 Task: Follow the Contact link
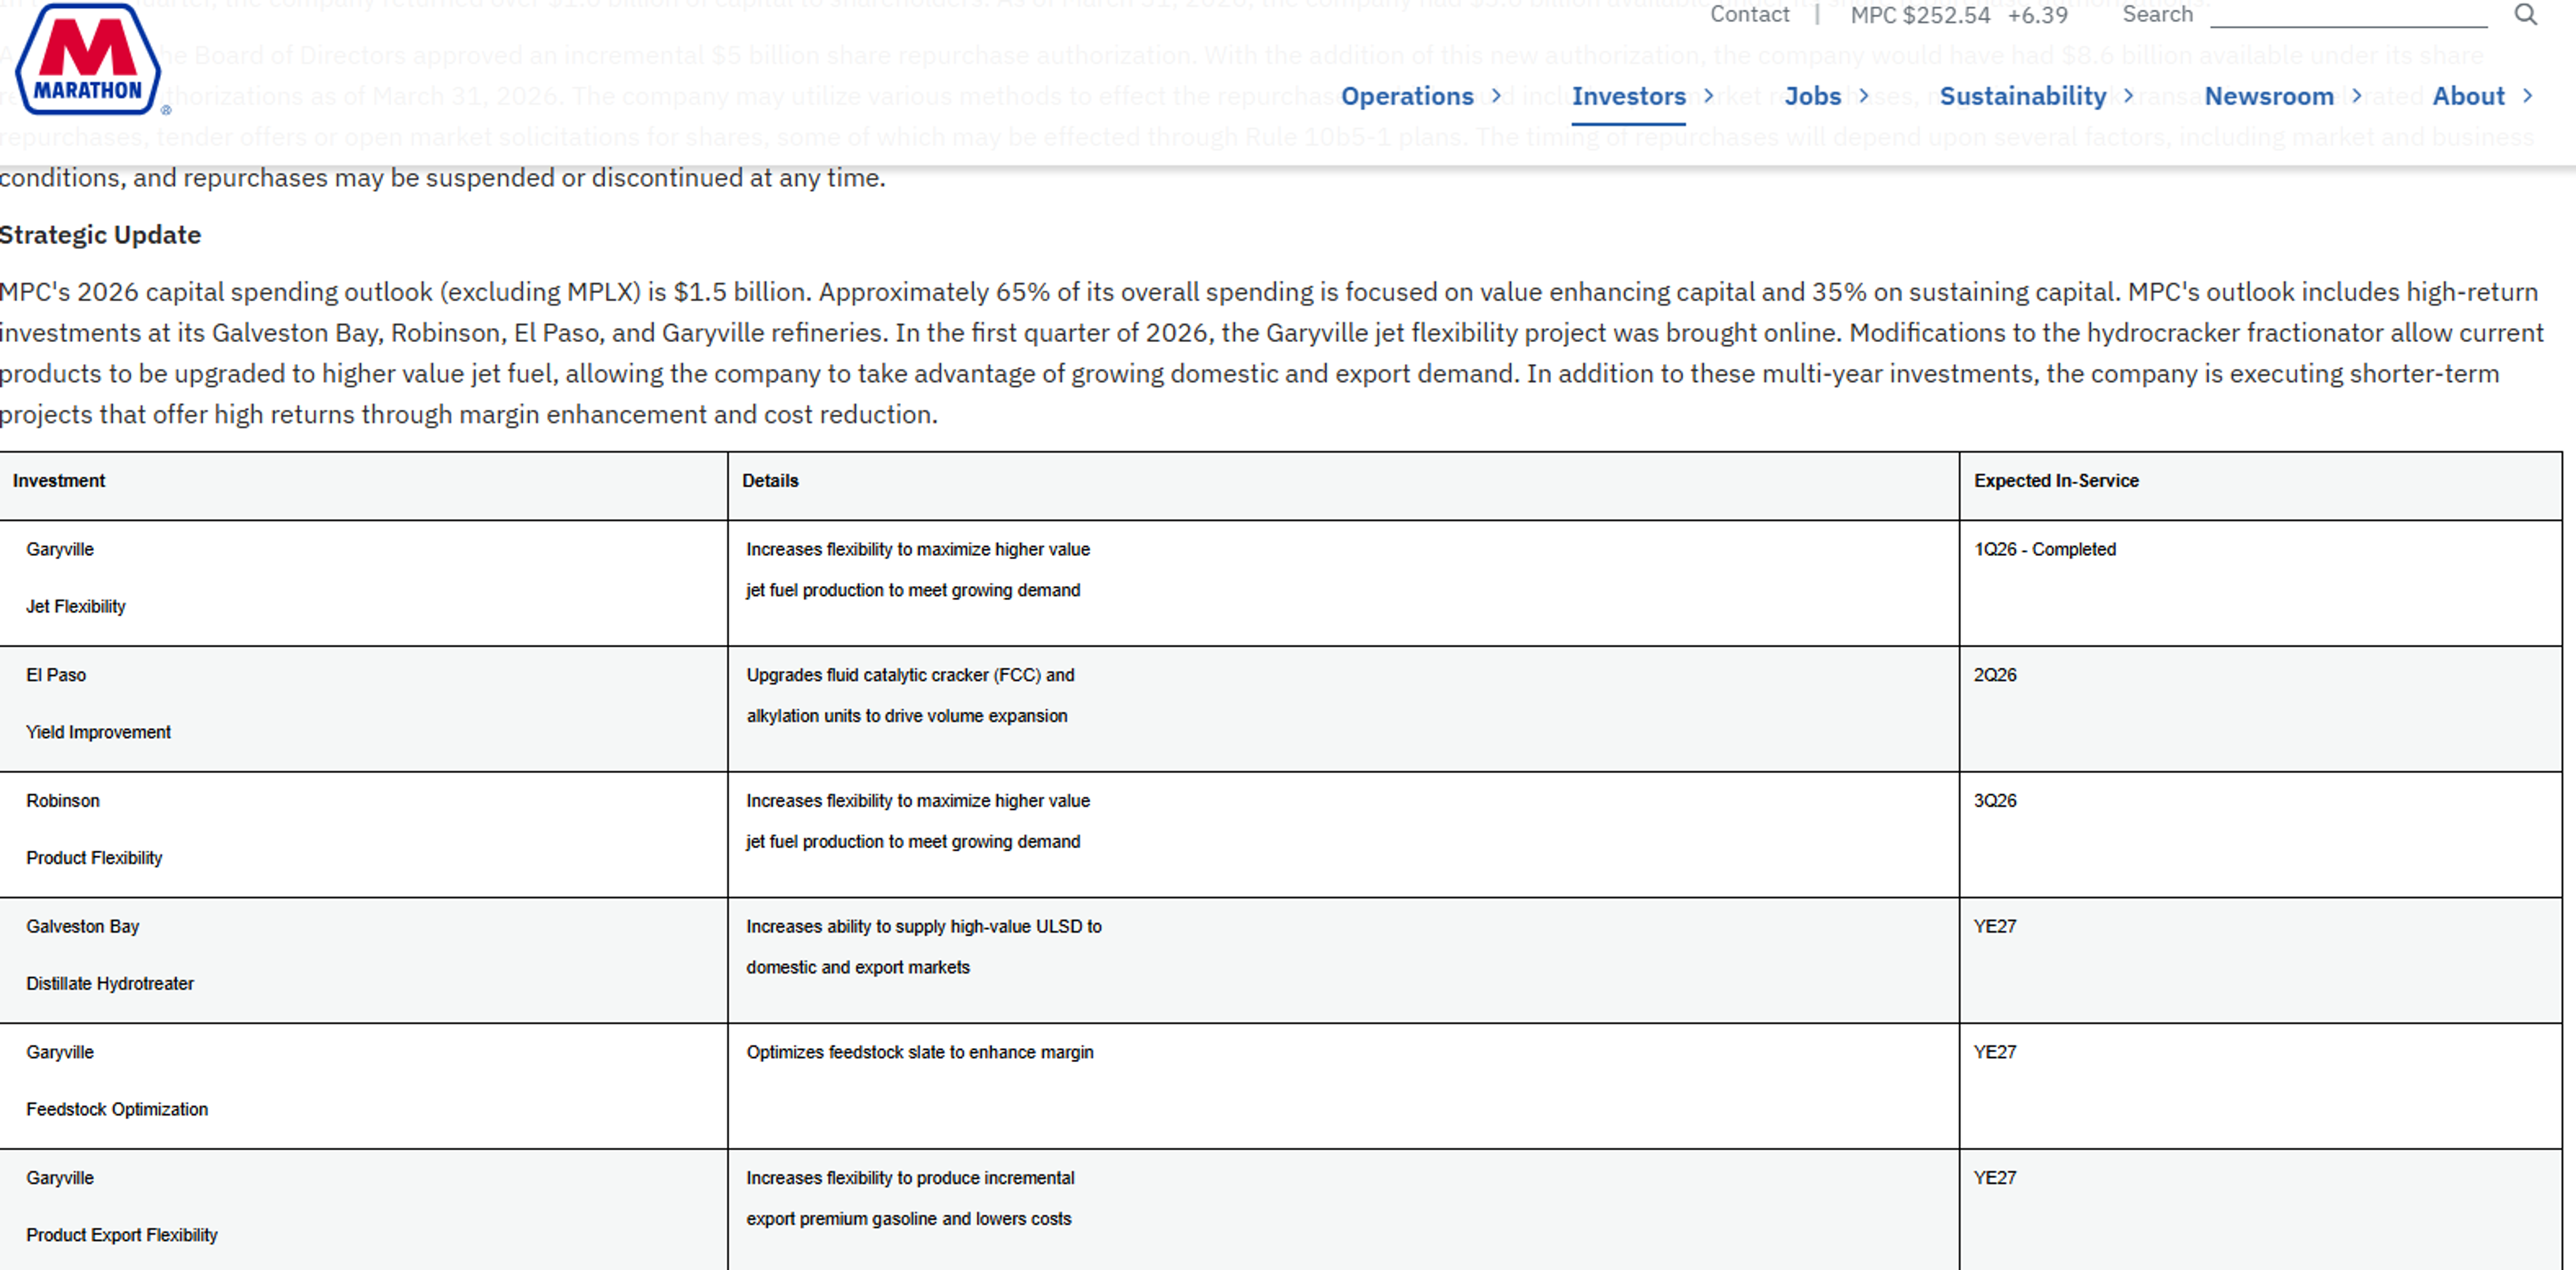[1750, 14]
